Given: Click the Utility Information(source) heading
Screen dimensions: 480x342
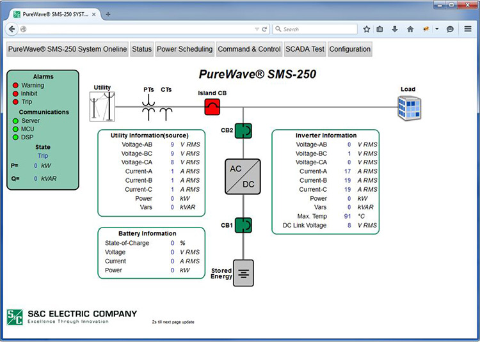Looking at the screenshot, I should coord(149,136).
